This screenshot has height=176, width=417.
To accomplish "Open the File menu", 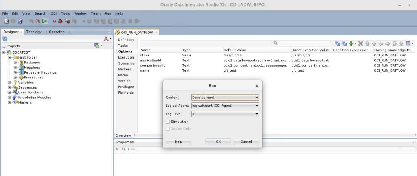I will coord(5,13).
